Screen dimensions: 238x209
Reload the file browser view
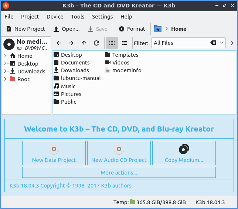tap(96, 43)
